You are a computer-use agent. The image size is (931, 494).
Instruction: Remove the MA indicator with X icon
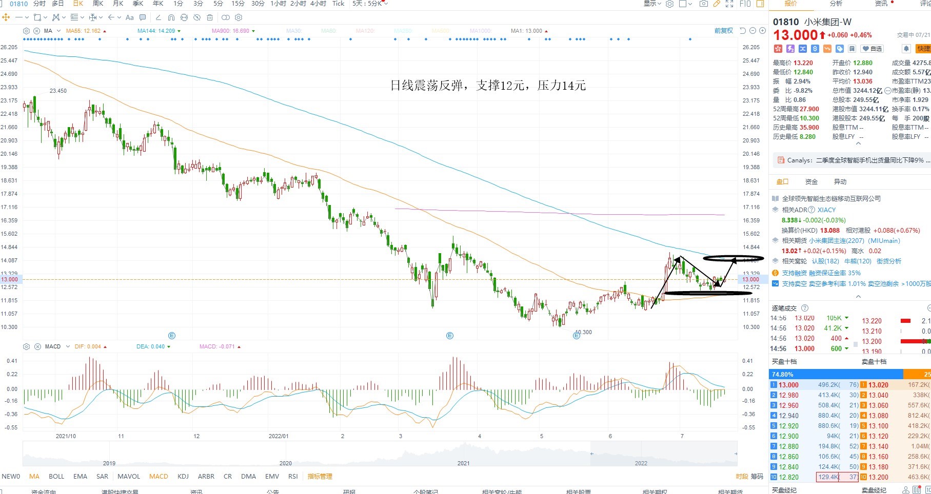(x=37, y=31)
